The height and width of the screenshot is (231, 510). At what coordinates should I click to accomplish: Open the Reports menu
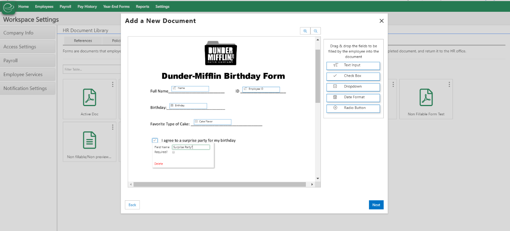click(143, 6)
